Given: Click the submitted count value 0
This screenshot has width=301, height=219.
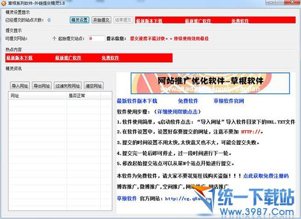Looking at the screenshot, I should coord(49,20).
